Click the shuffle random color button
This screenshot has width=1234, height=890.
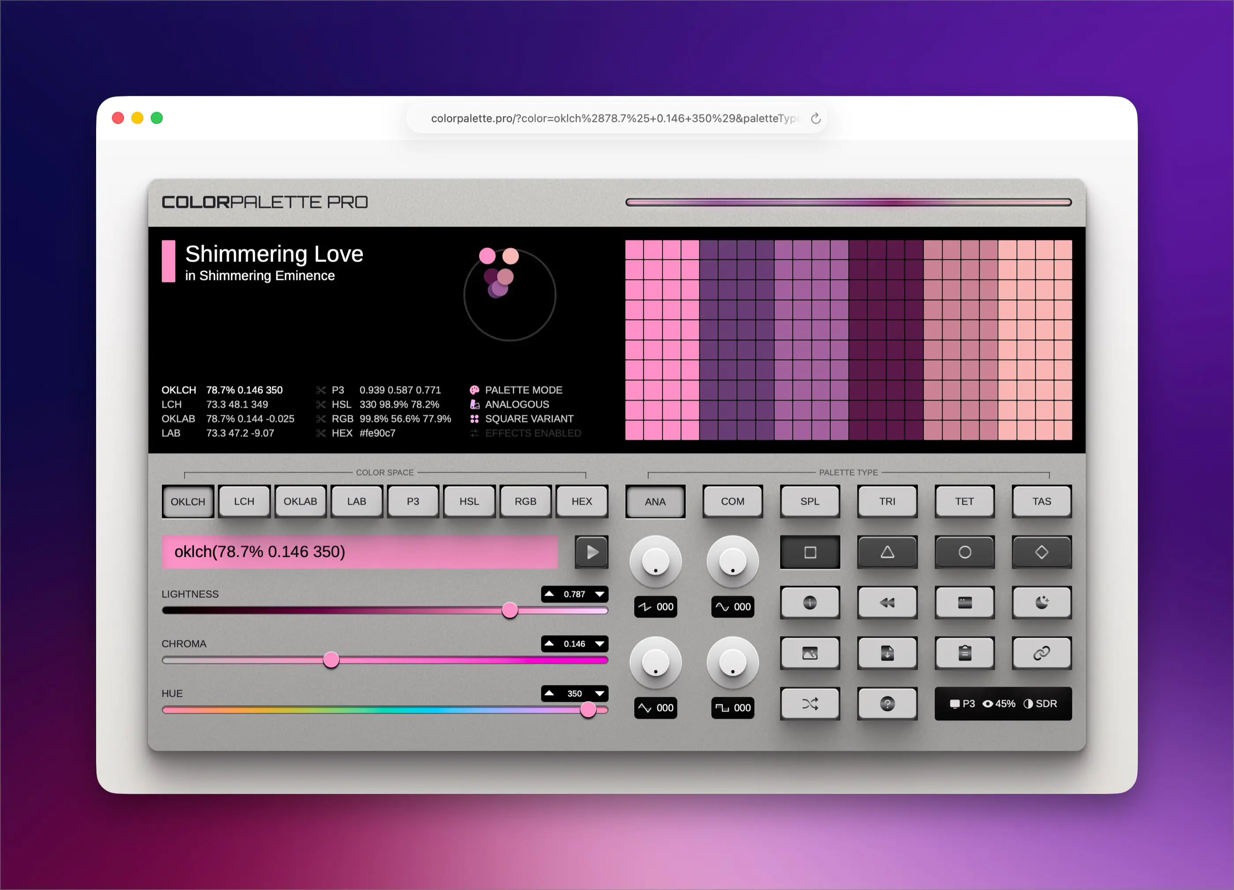click(x=810, y=704)
